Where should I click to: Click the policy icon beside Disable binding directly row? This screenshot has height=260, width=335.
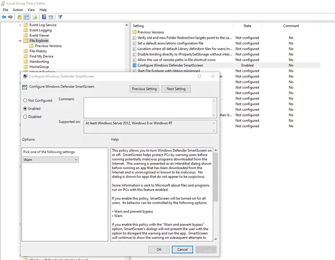click(134, 54)
